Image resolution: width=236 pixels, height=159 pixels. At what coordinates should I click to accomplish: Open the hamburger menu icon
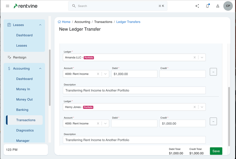(x=8, y=6)
